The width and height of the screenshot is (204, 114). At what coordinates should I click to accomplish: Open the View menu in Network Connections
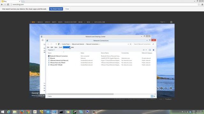pos(56,47)
